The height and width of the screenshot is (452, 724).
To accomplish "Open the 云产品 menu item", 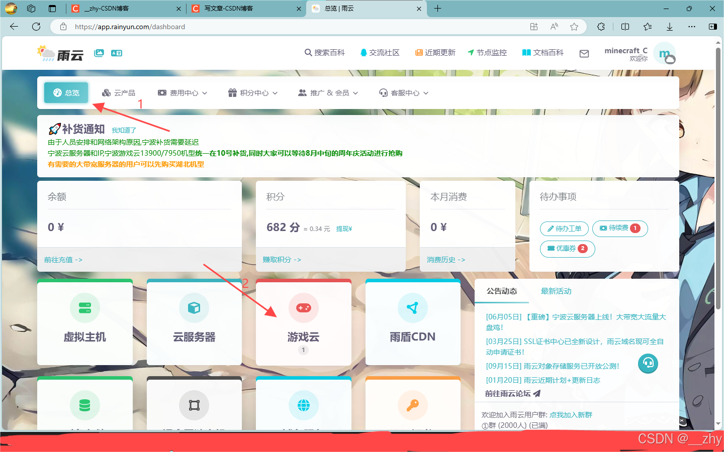I will (119, 93).
